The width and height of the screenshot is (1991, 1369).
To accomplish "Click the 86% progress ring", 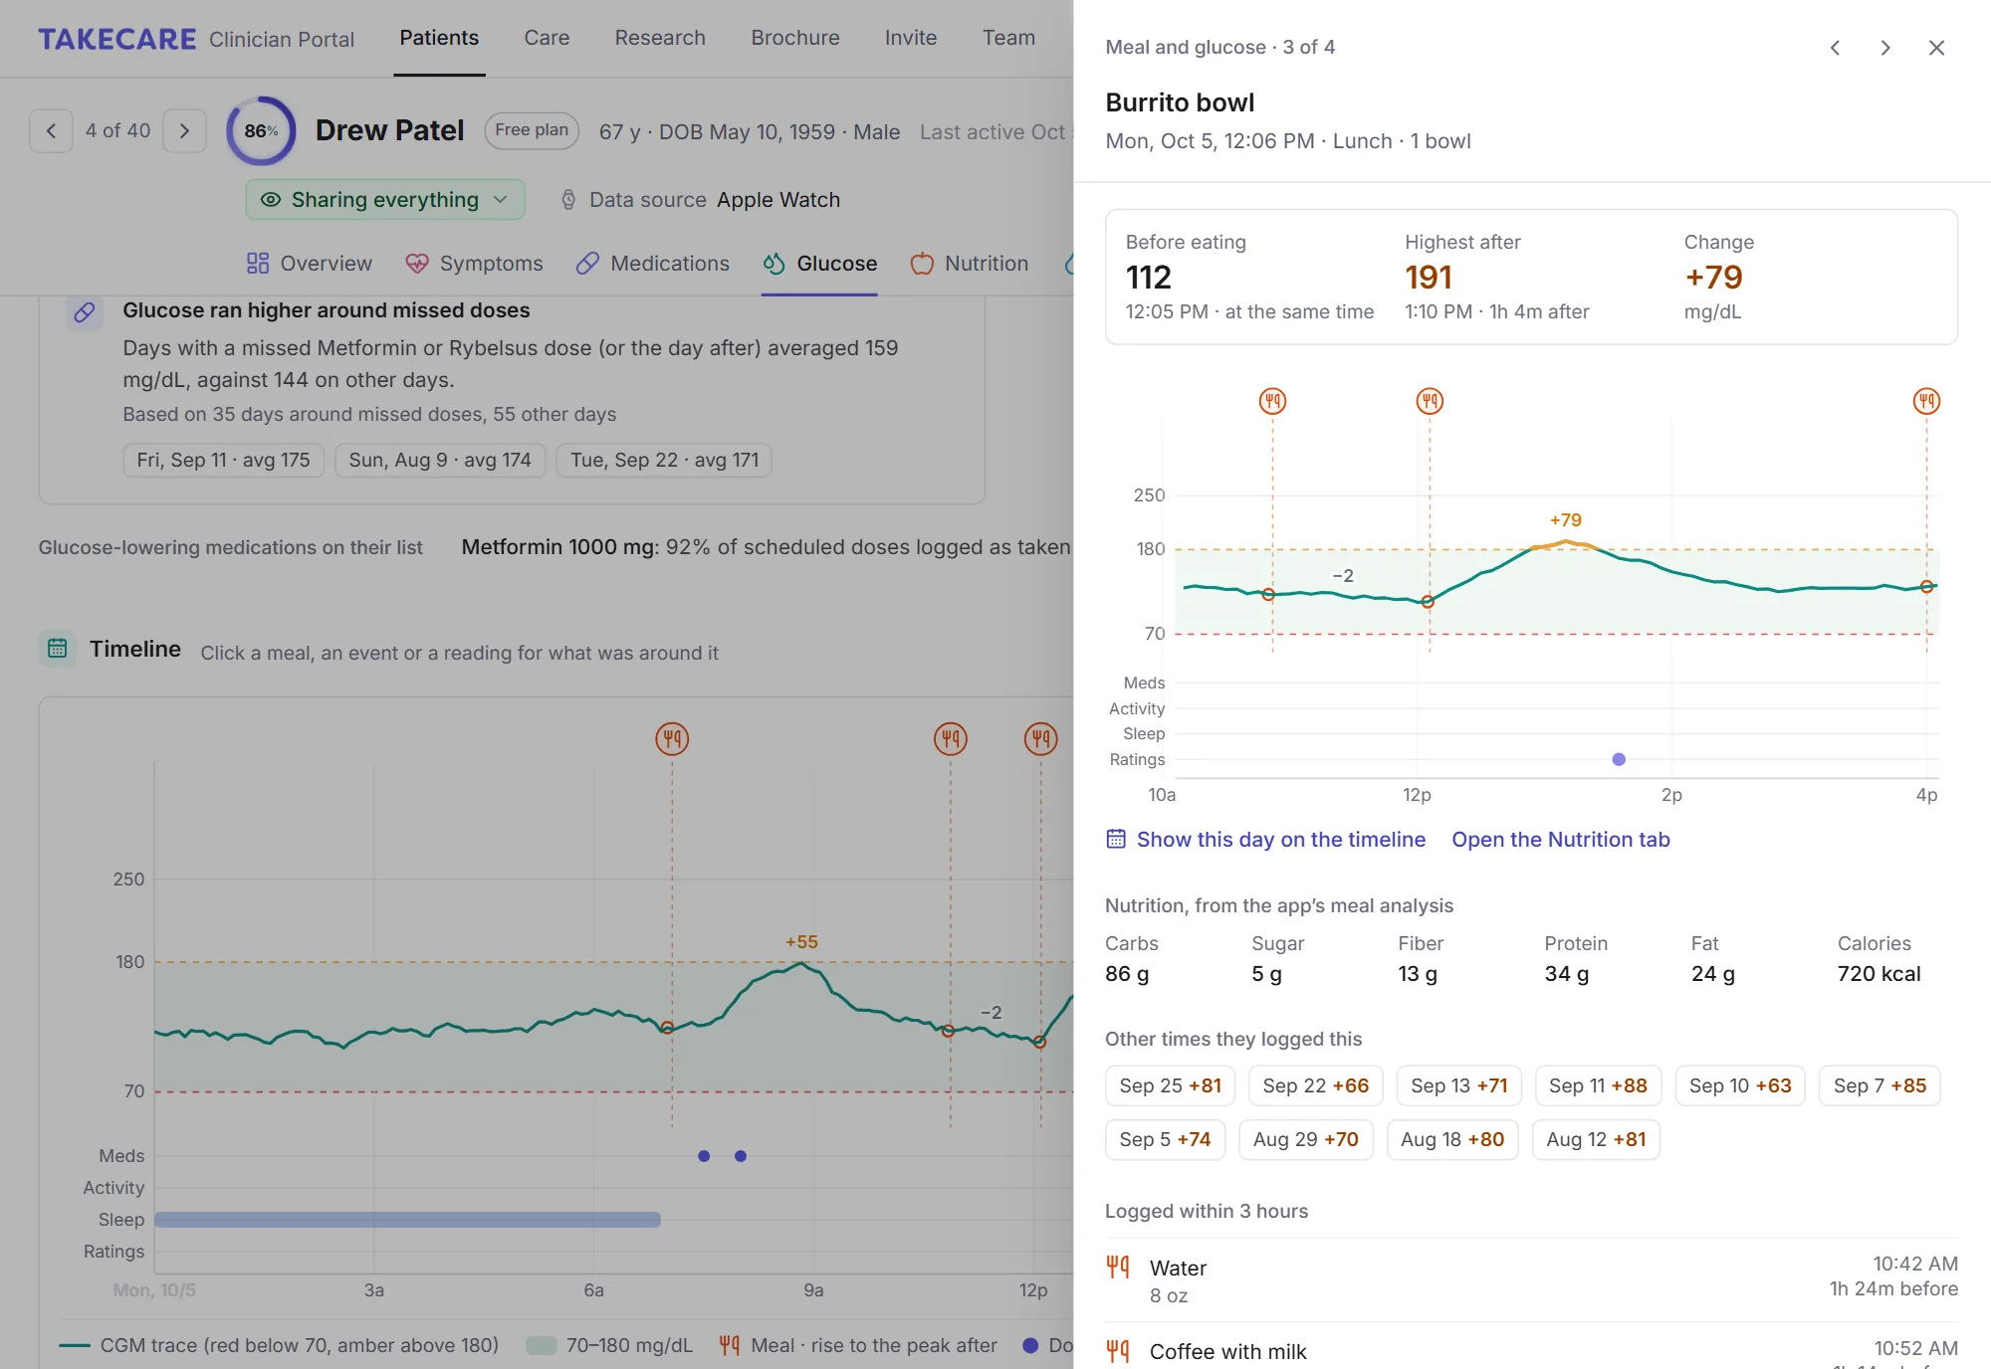I will [x=261, y=130].
